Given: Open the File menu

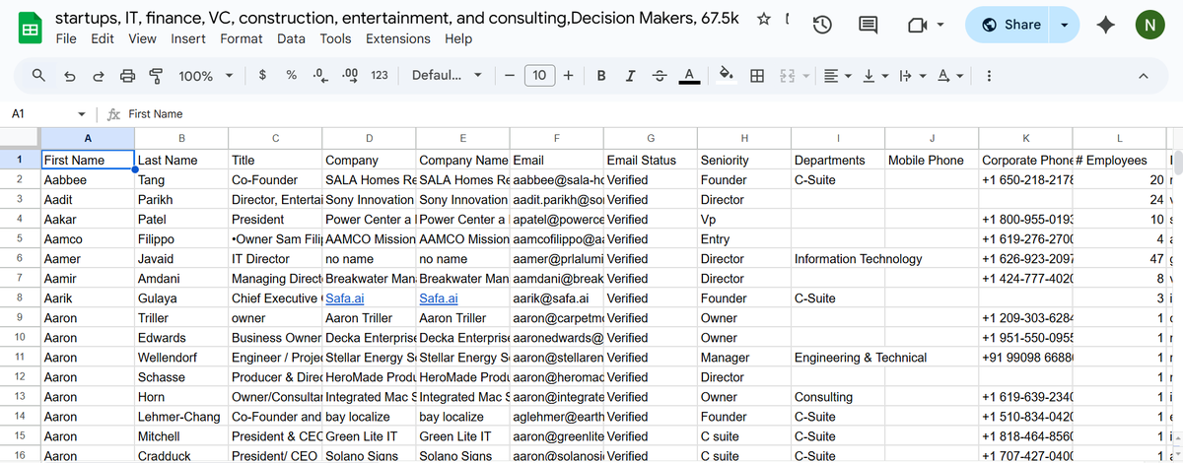Looking at the screenshot, I should tap(66, 38).
